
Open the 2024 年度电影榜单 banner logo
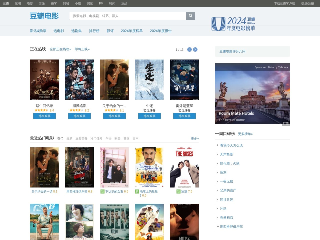[x=233, y=24]
